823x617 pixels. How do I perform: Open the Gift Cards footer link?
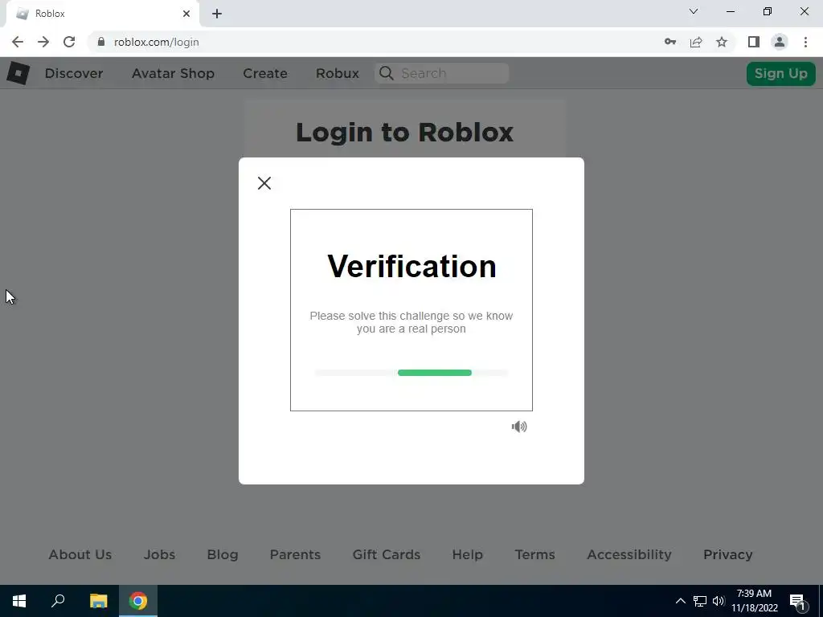pos(387,554)
